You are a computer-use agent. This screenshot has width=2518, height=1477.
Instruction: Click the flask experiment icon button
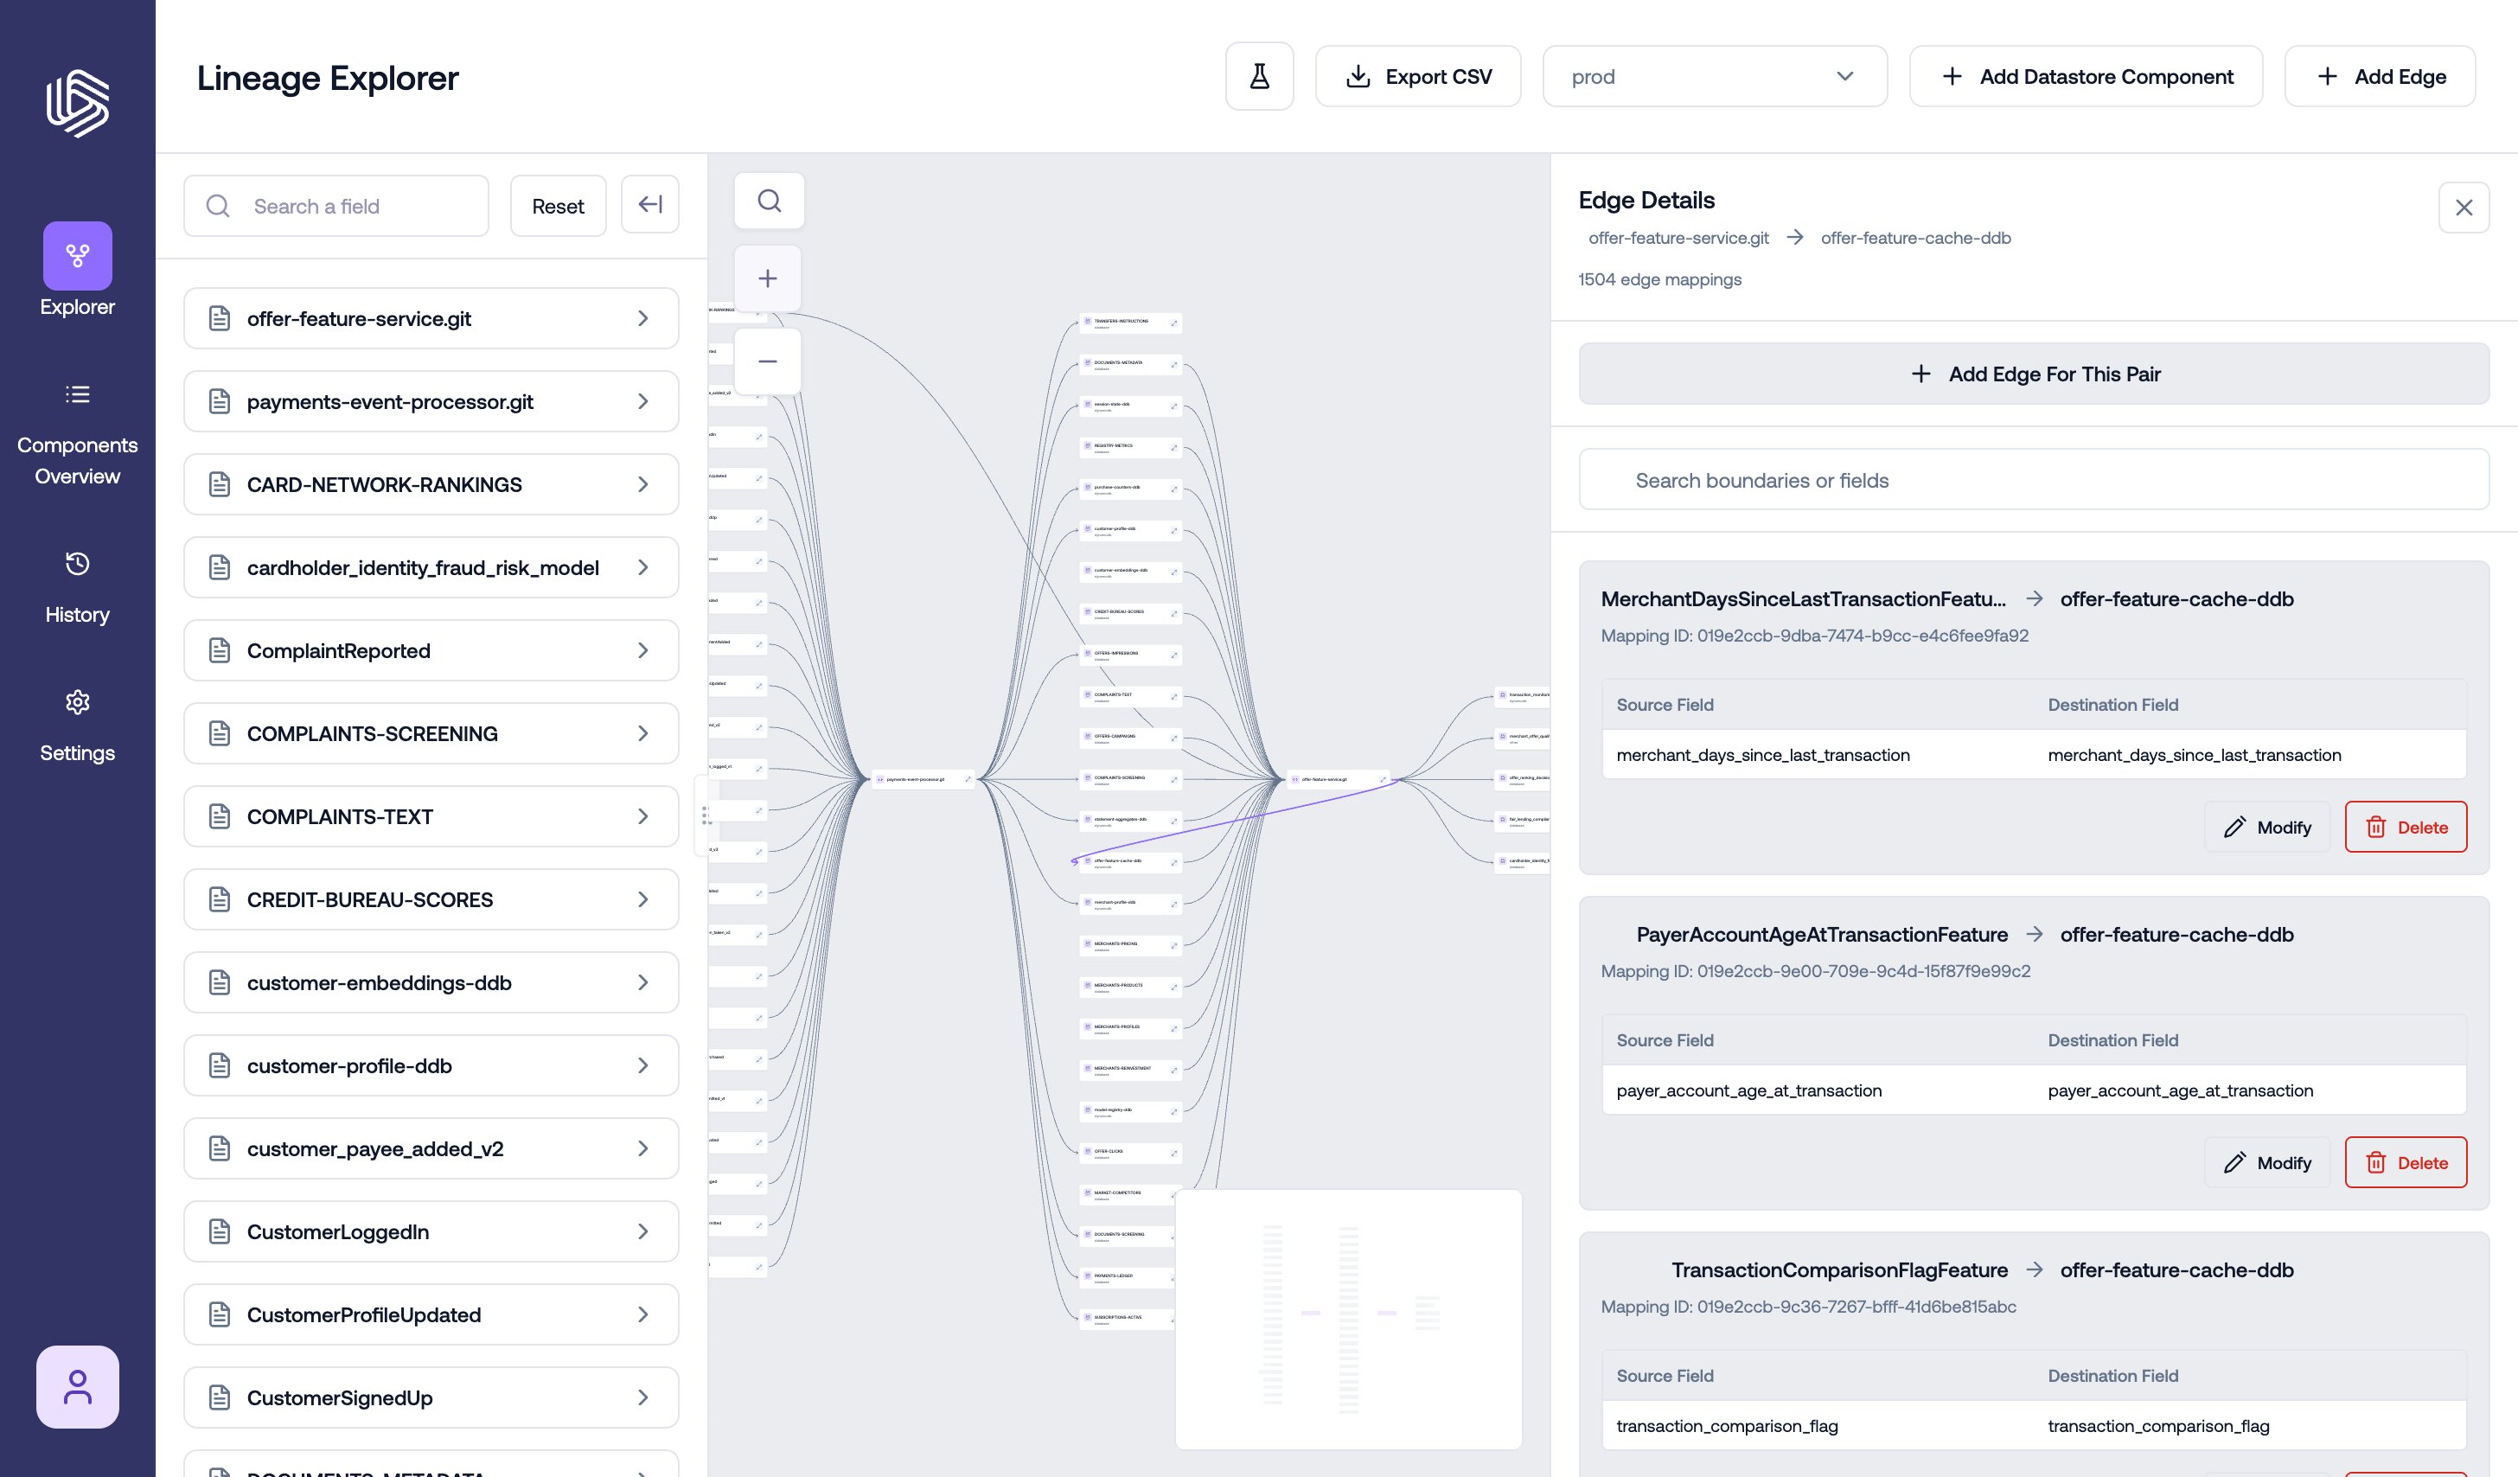point(1259,76)
